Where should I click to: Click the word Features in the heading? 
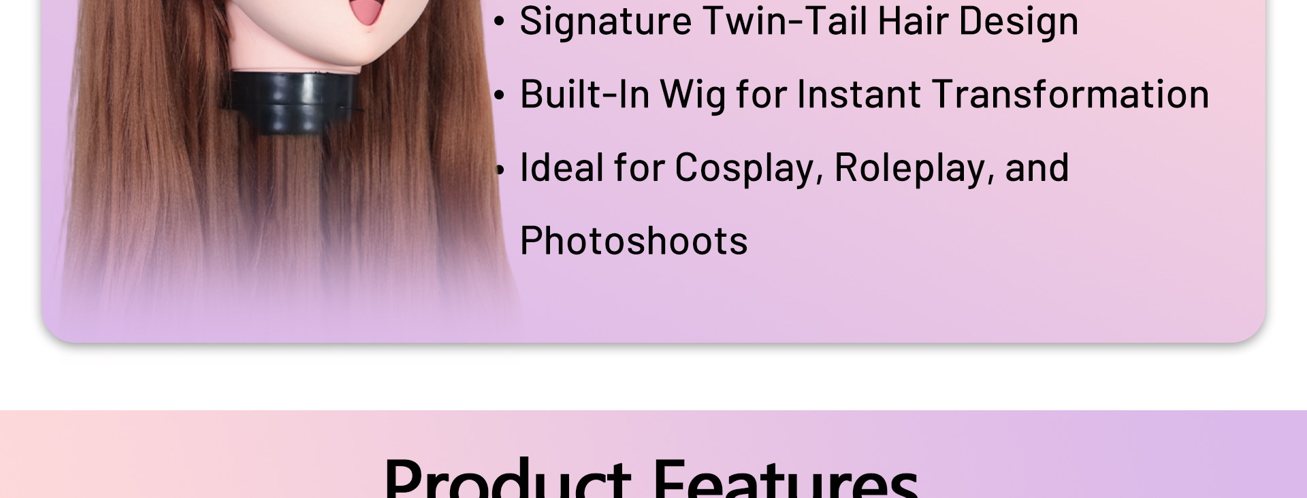[x=785, y=478]
